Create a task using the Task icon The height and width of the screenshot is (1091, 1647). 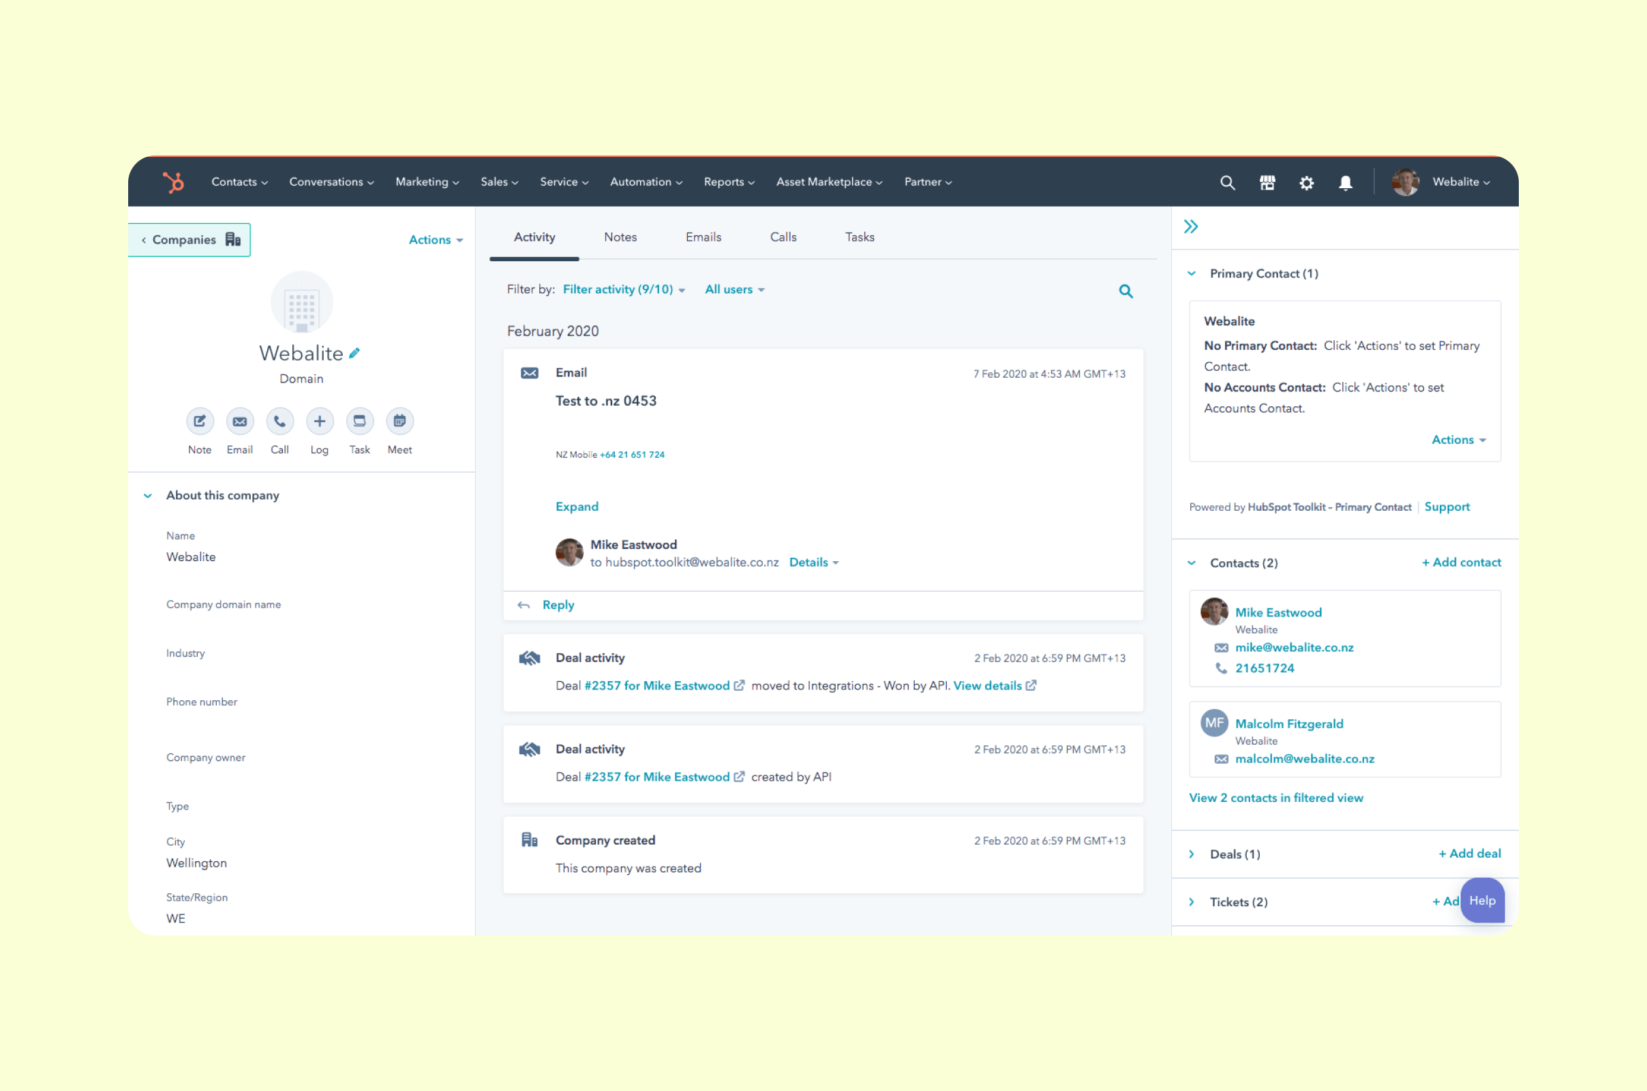coord(359,421)
